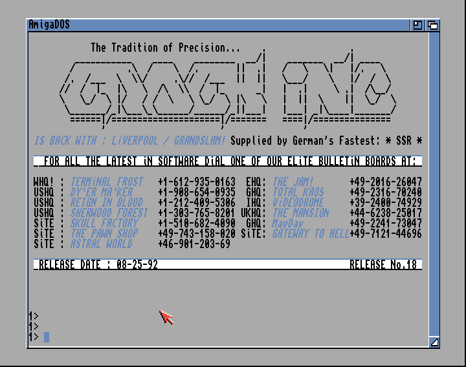This screenshot has height=367, width=466.
Task: Click the 'FOR ALL THE LATEST iN SOFTWARE' banner
Action: [x=228, y=161]
